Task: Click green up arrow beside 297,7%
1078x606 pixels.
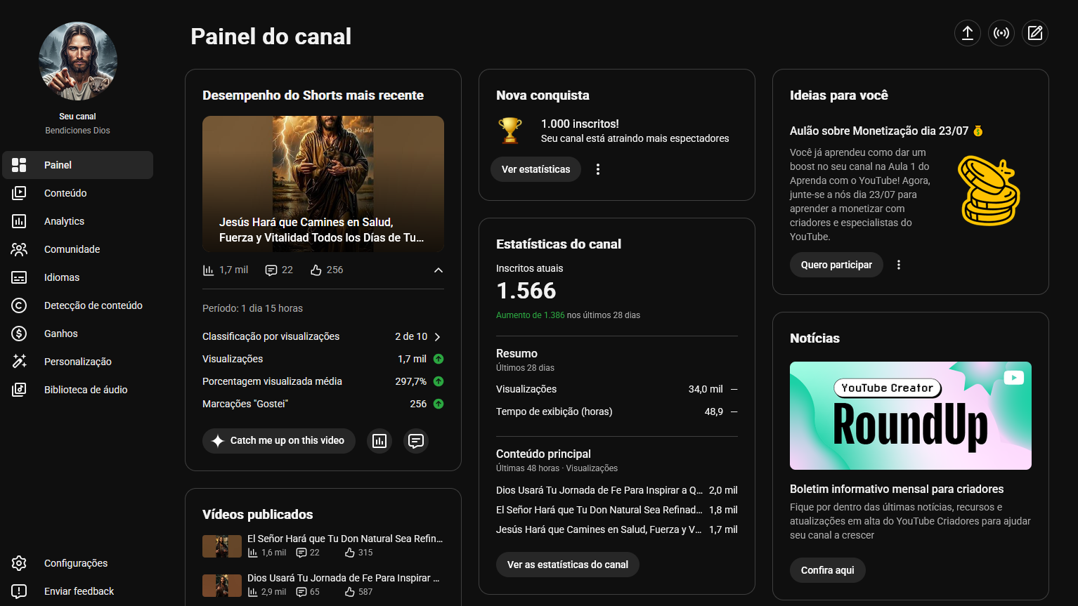Action: tap(439, 381)
